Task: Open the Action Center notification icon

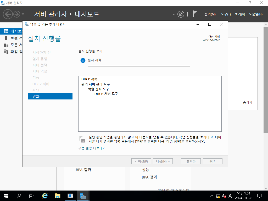Action: pos(259,196)
